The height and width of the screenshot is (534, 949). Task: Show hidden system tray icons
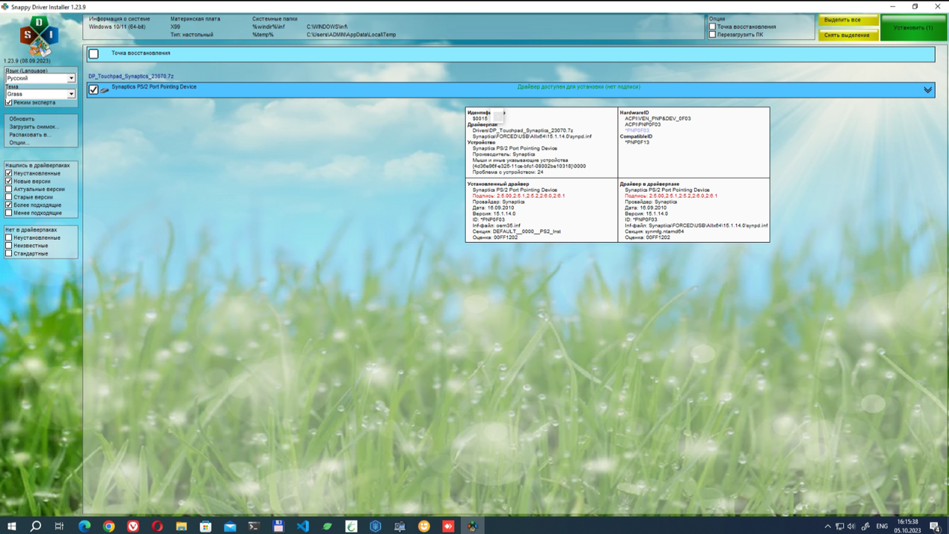827,526
